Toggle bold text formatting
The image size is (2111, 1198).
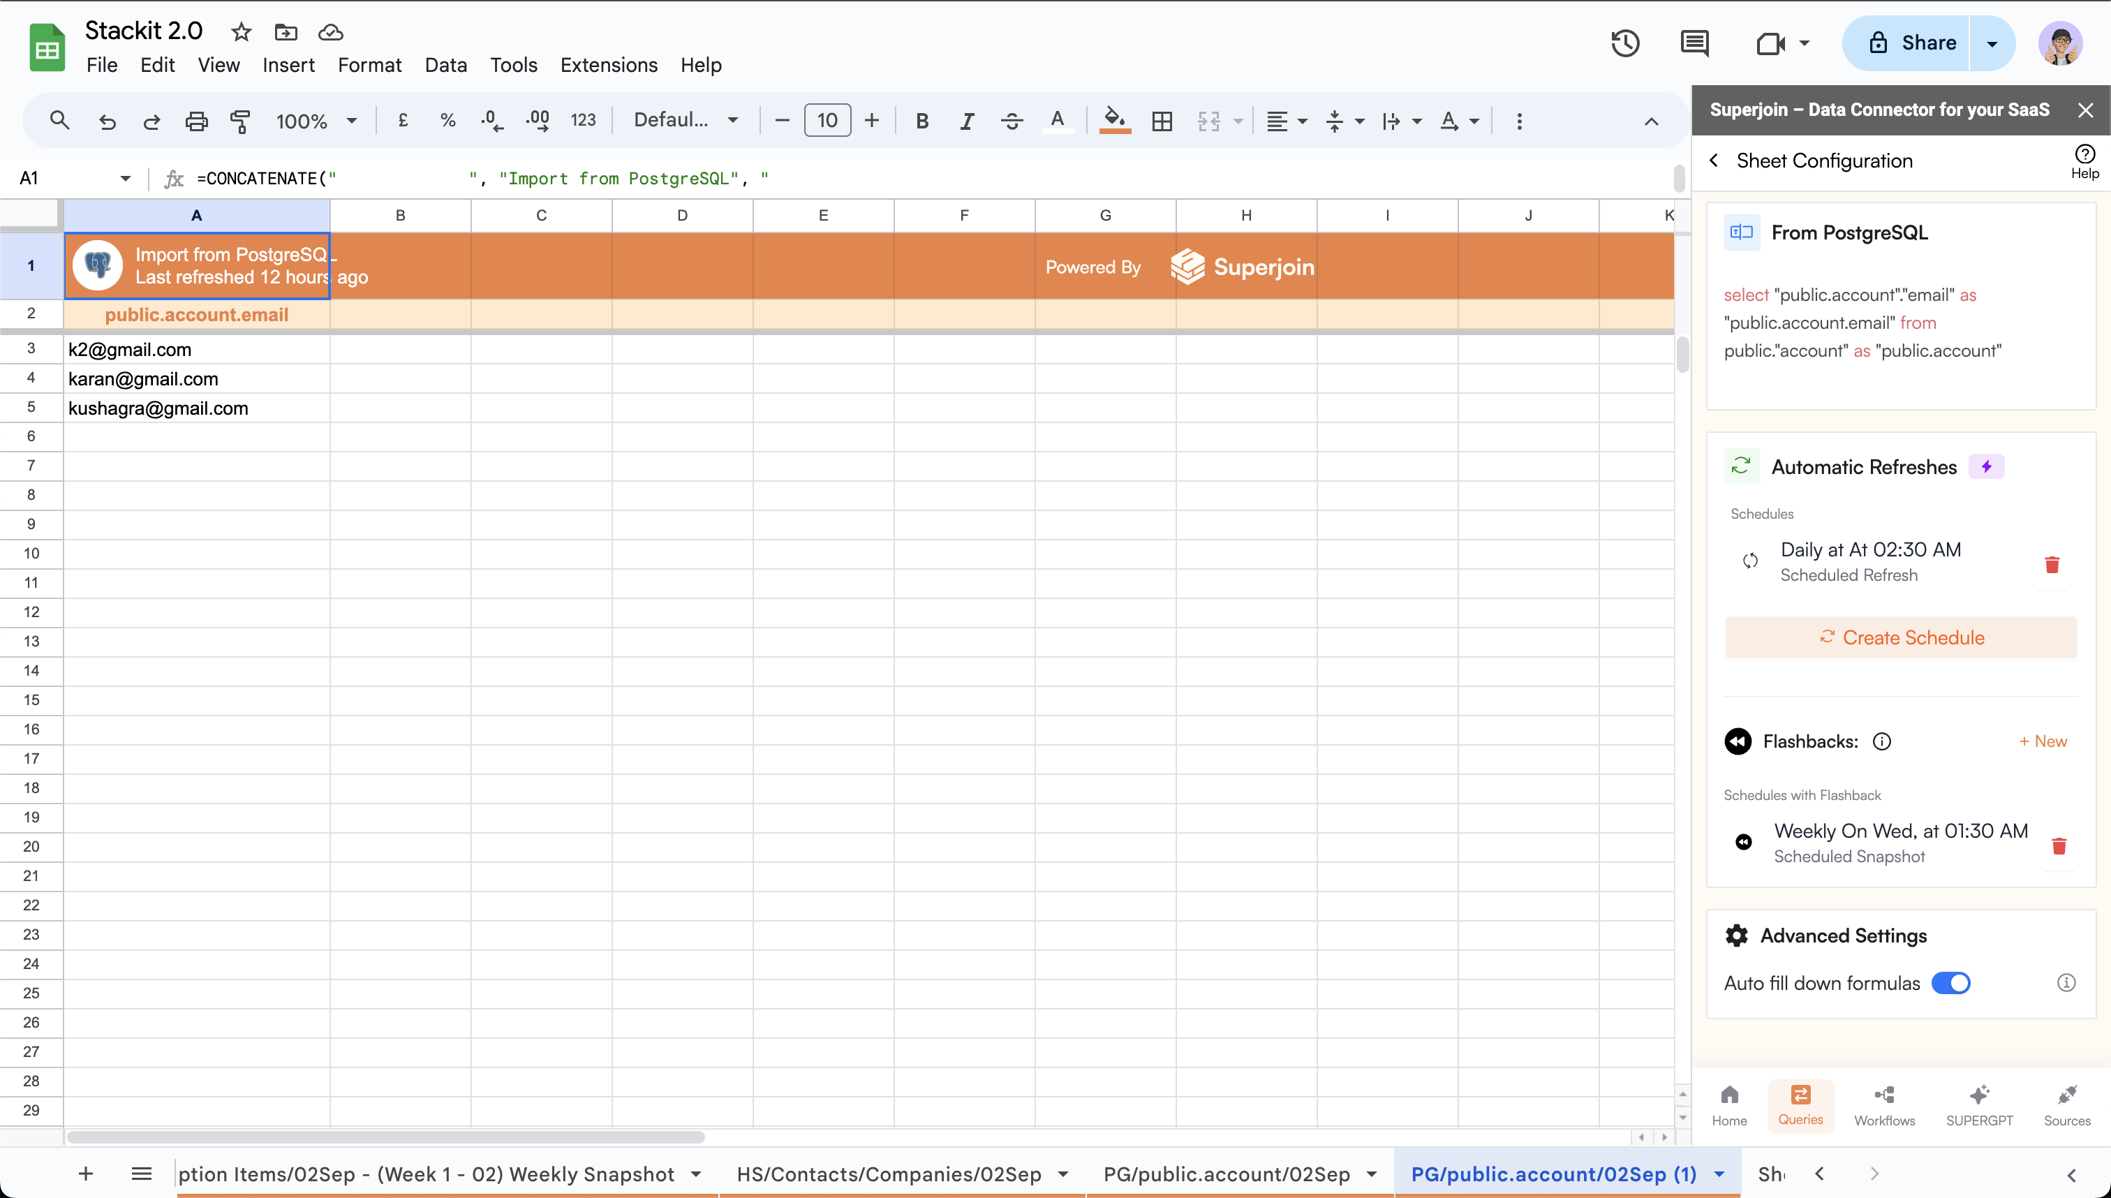[921, 121]
